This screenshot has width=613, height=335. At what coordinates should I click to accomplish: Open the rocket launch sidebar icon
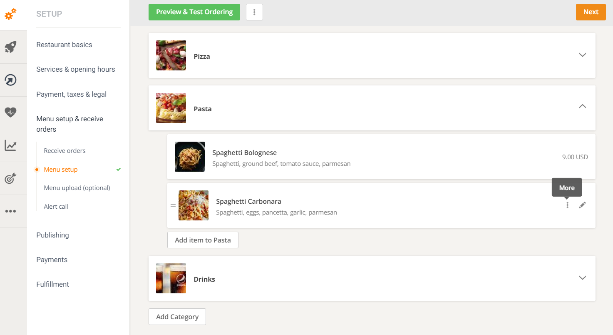coord(10,47)
